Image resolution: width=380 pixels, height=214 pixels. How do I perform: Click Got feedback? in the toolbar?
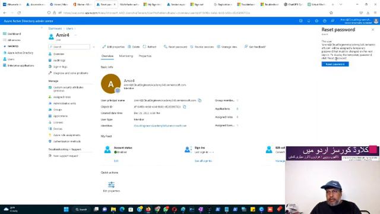(x=255, y=46)
